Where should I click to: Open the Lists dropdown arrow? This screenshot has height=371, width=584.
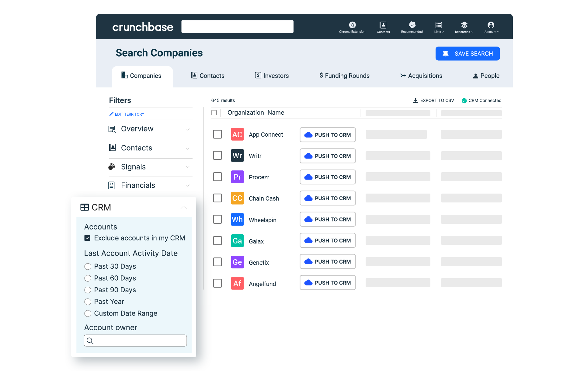[x=443, y=32]
